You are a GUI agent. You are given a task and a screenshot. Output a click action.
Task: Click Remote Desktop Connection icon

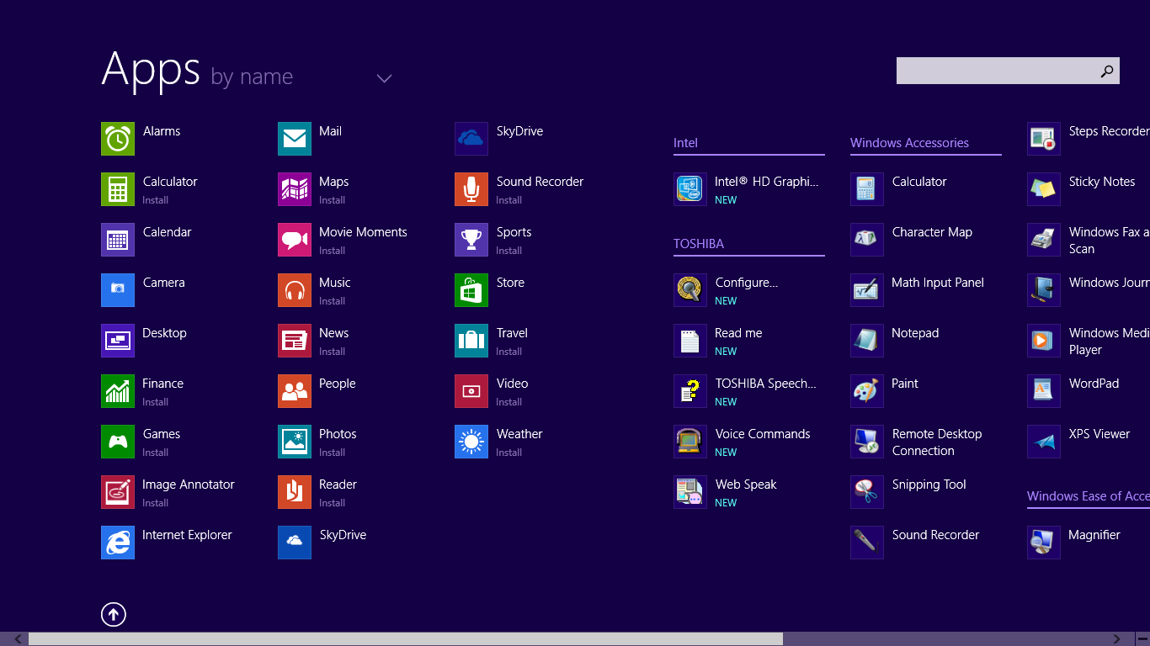click(x=867, y=442)
